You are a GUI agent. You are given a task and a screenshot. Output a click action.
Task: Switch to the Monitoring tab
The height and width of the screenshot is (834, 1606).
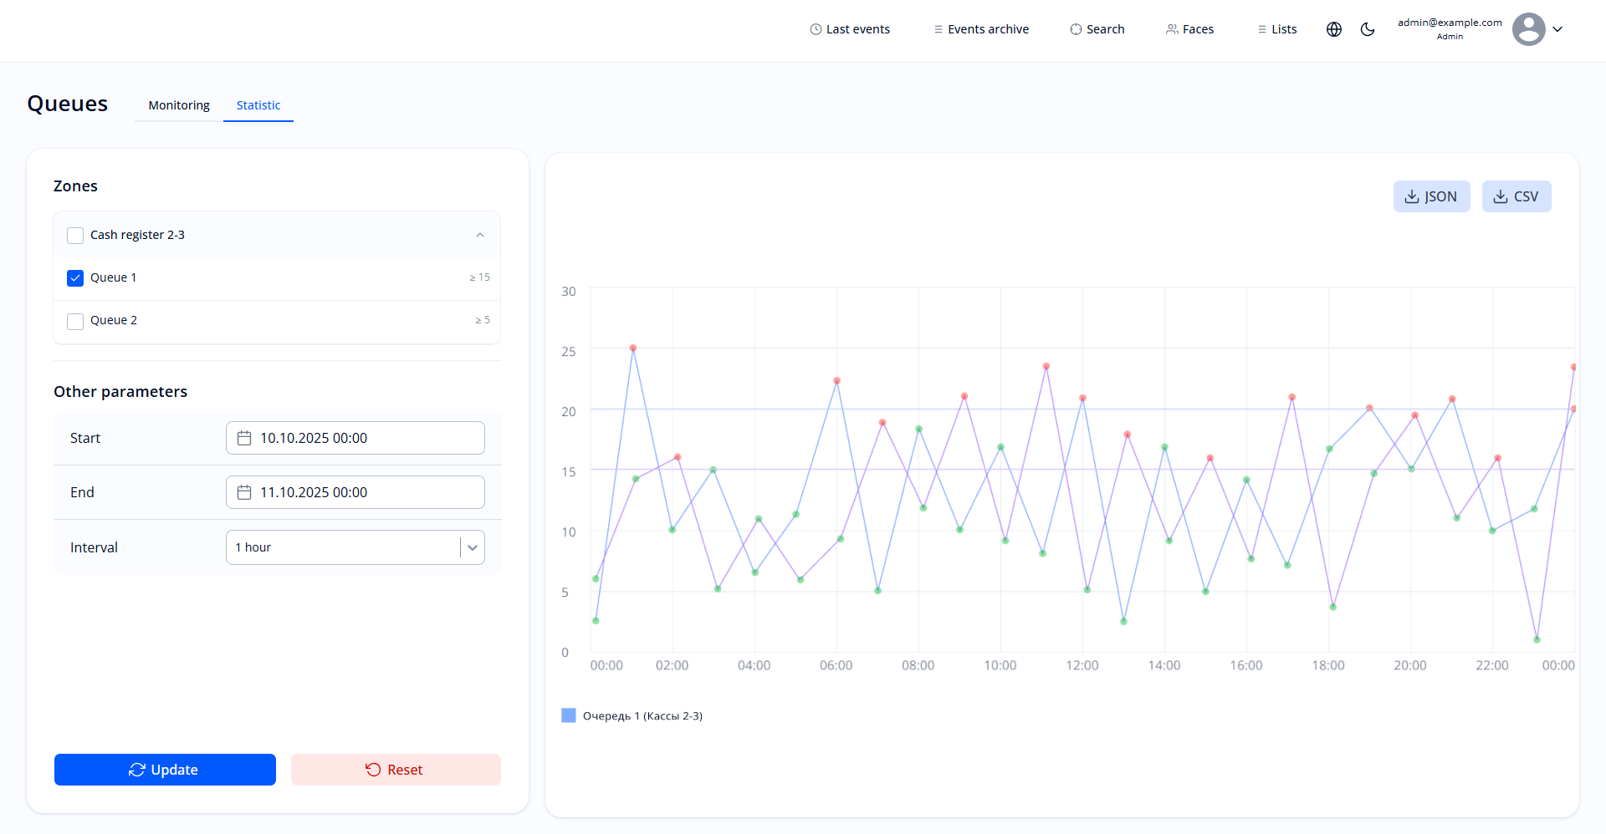point(179,105)
